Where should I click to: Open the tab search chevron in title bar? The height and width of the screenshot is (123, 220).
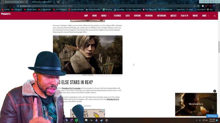click(201, 1)
